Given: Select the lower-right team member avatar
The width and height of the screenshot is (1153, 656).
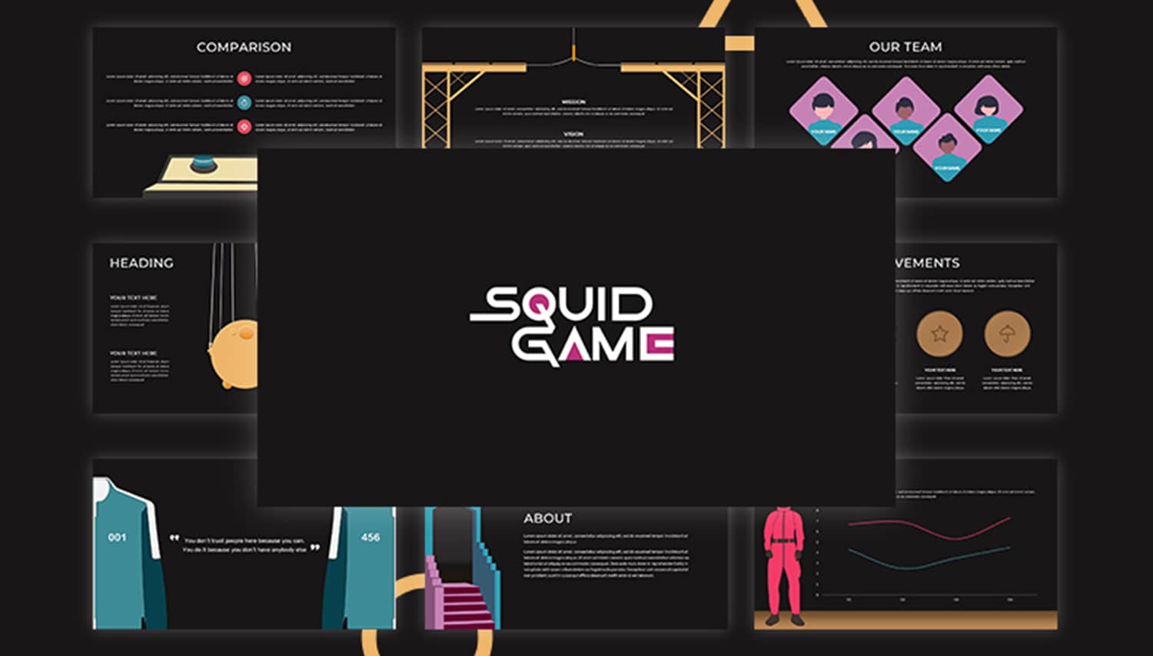Looking at the screenshot, I should click(947, 148).
